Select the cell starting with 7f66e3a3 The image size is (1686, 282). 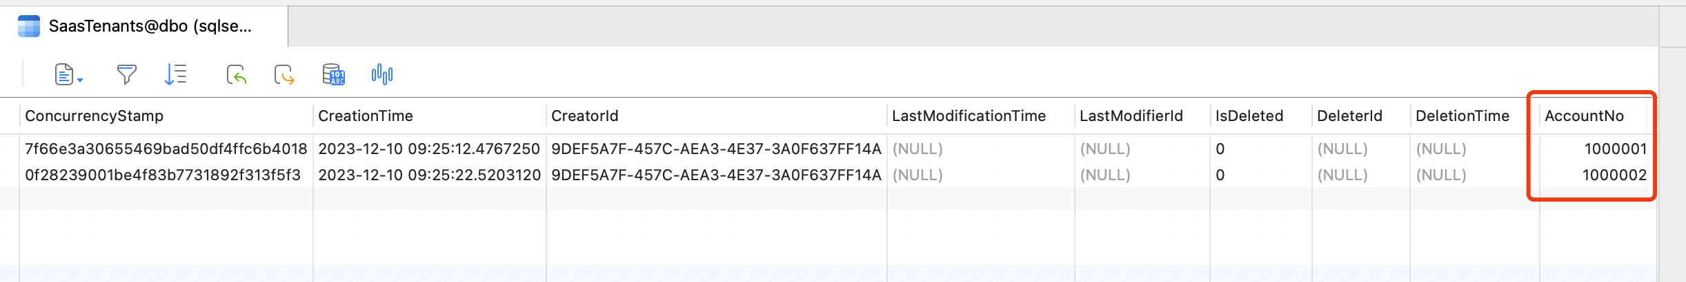coord(166,149)
